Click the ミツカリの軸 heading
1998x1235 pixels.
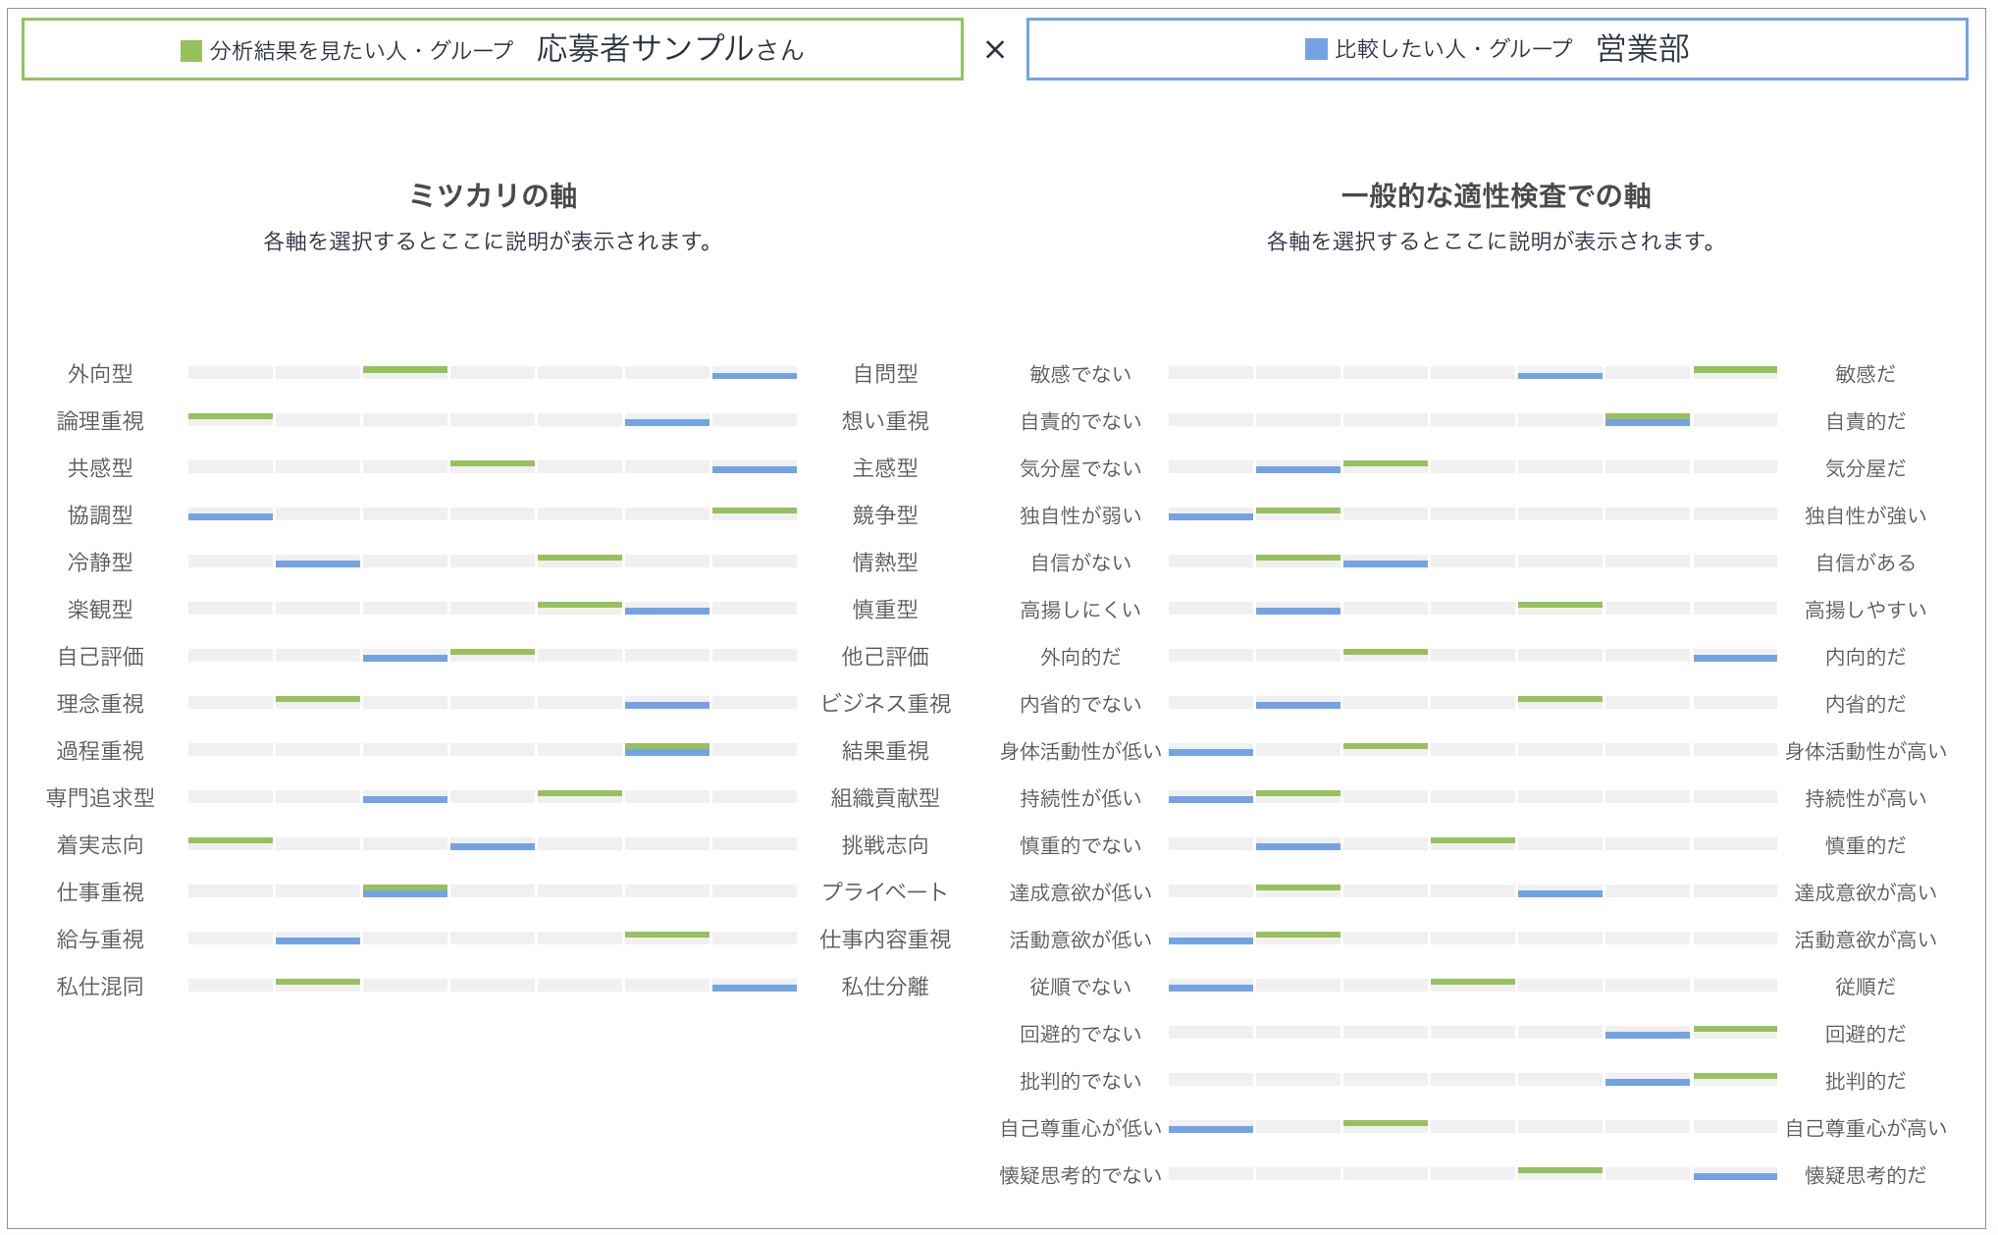492,195
